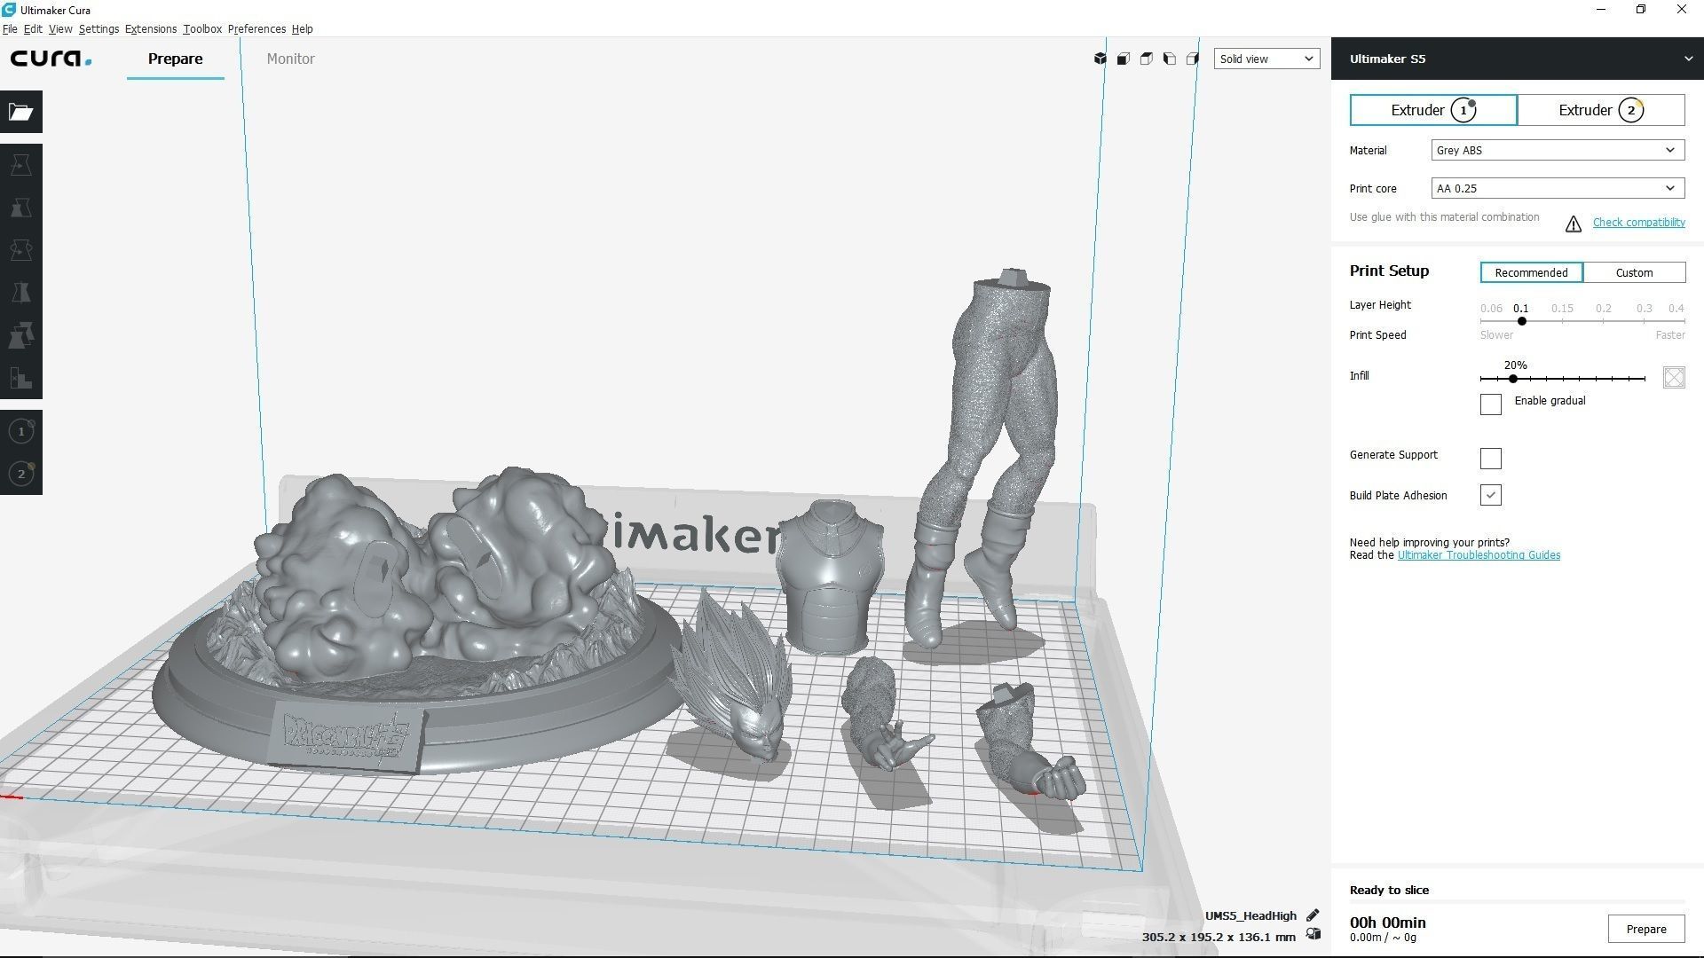Select the Move tool in left toolbar
Image resolution: width=1704 pixels, height=958 pixels.
point(21,165)
